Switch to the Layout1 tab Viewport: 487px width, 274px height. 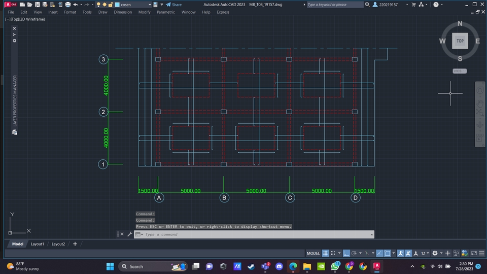(x=37, y=244)
